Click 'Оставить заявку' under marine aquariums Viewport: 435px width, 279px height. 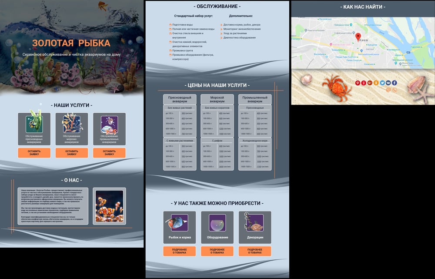(72, 153)
